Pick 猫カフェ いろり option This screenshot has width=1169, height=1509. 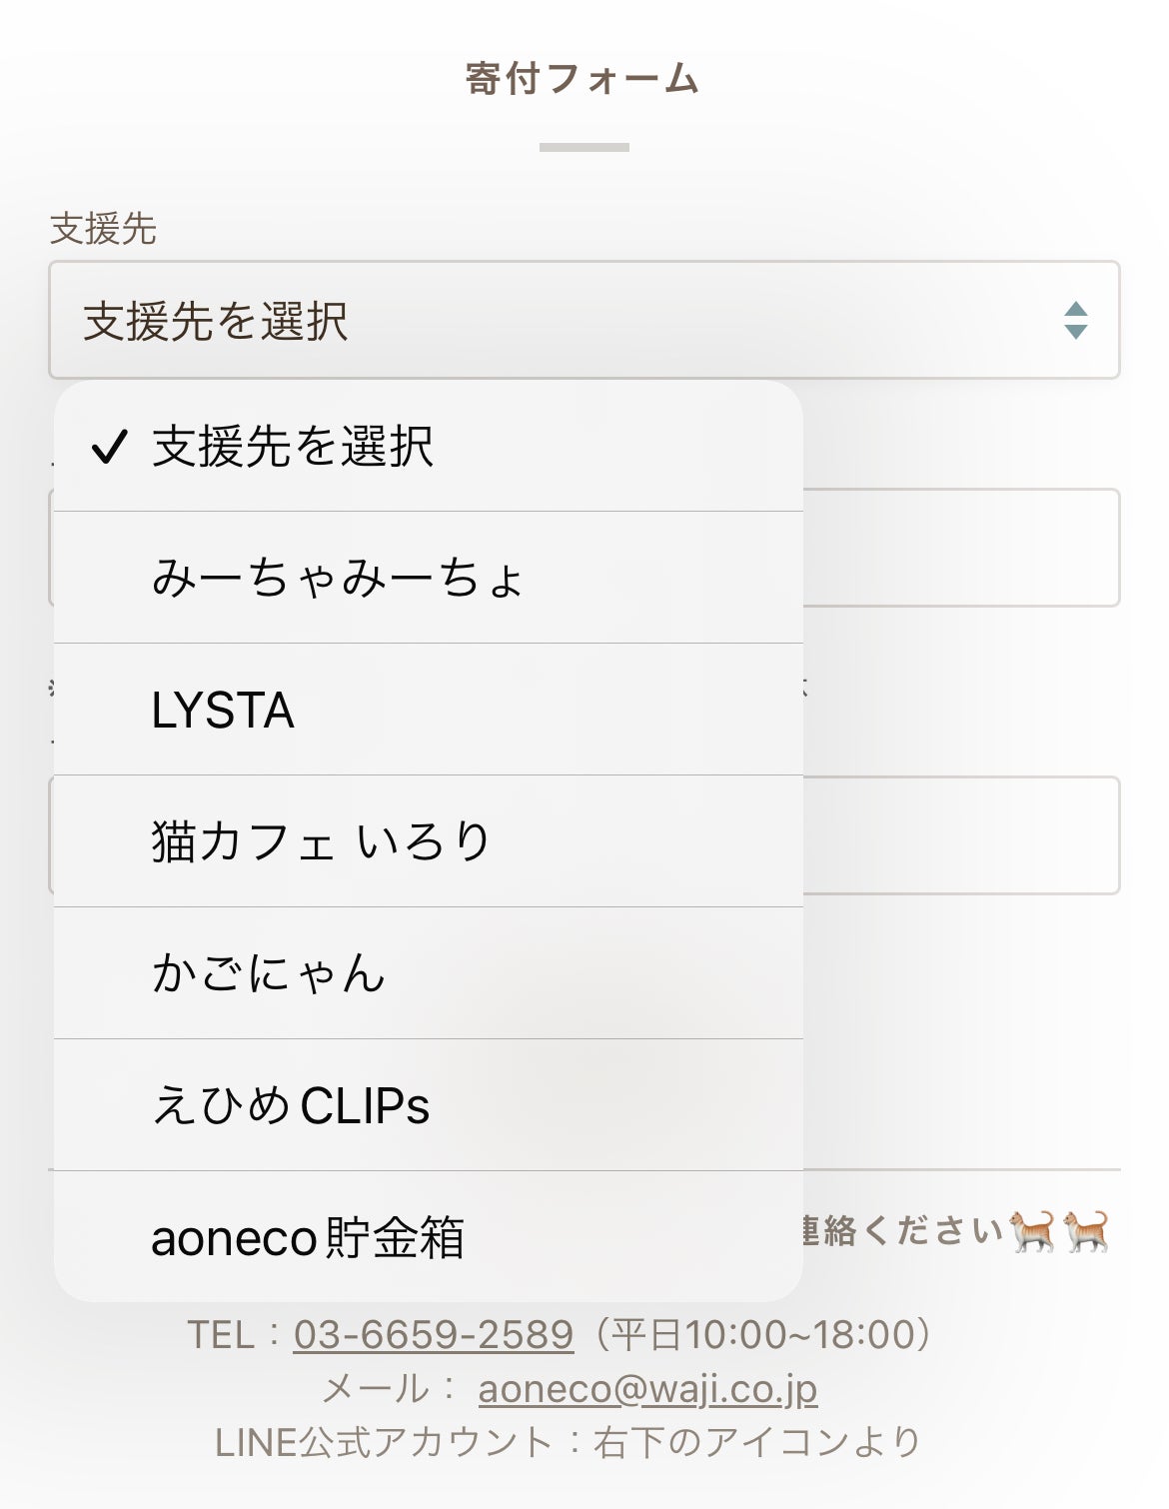tap(321, 842)
